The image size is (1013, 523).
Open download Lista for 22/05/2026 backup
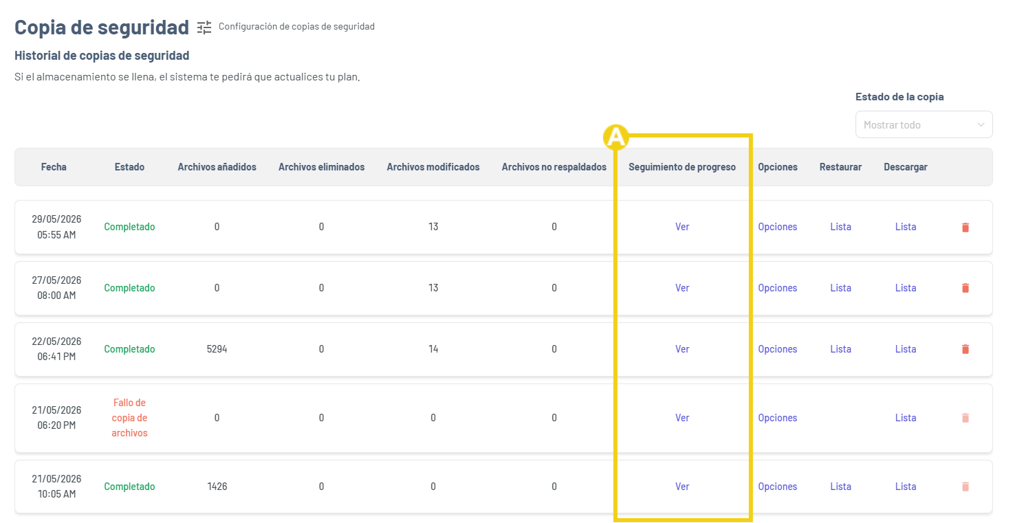[x=906, y=349]
